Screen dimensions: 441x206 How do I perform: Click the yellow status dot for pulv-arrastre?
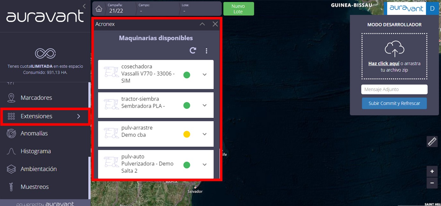[x=187, y=134]
